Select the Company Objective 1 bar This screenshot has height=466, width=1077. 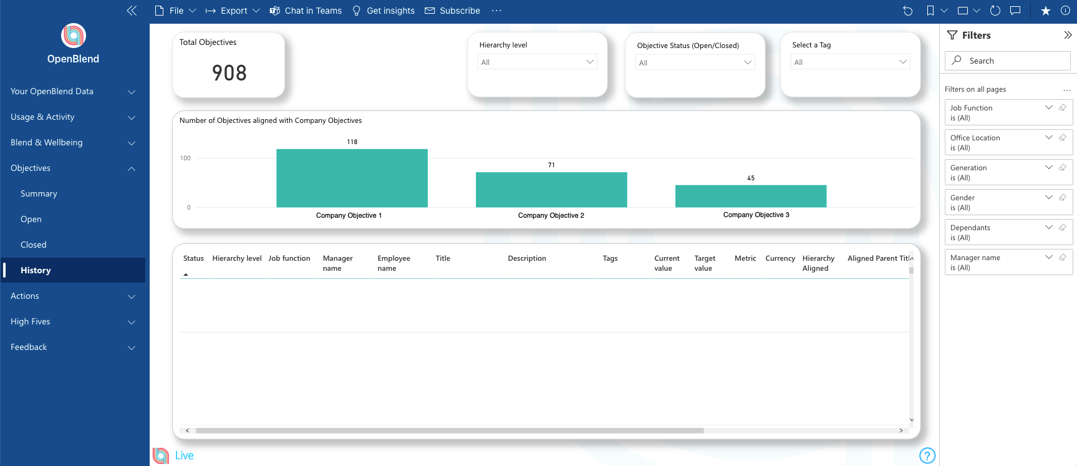(352, 178)
